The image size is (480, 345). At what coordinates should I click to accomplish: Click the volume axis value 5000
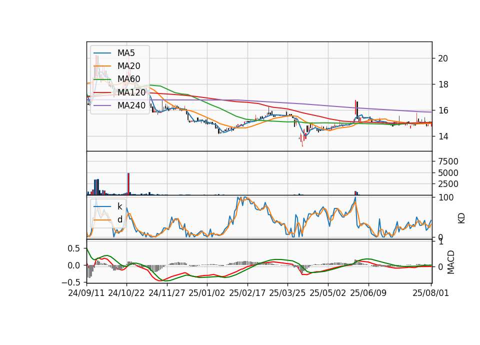pos(448,173)
